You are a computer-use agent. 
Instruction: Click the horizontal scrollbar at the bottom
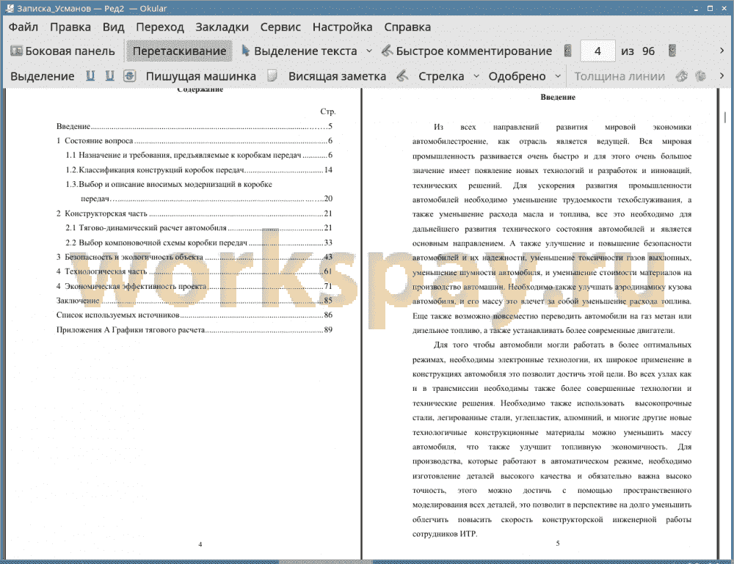click(325, 562)
